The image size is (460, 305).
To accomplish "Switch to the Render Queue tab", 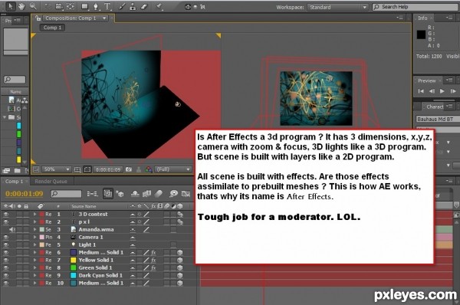I will tap(51, 182).
